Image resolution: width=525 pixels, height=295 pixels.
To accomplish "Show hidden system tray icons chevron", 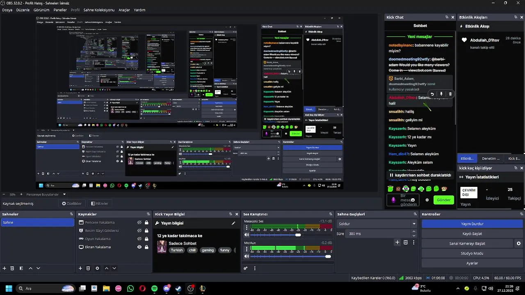I will pyautogui.click(x=458, y=288).
